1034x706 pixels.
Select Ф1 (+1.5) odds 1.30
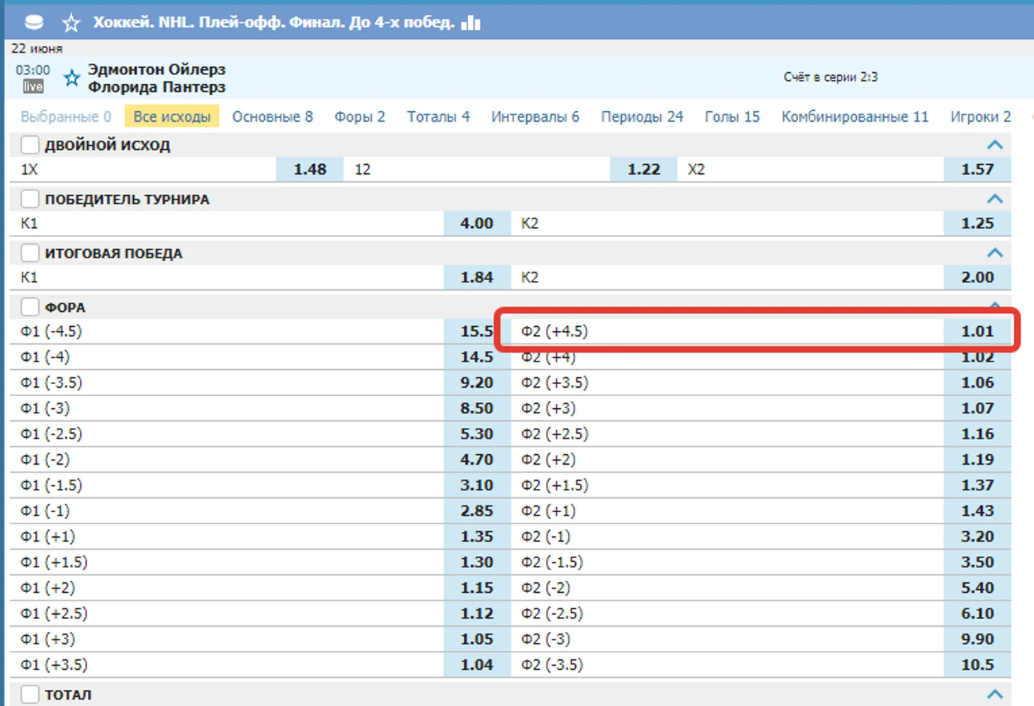pos(477,562)
